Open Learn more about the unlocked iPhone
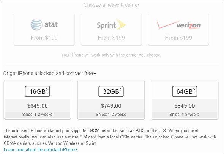The image size is (224, 154). tap(39, 149)
